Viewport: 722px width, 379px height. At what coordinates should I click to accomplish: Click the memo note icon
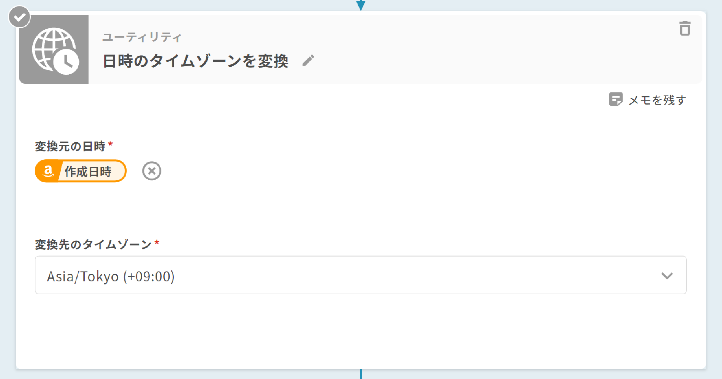coord(616,100)
